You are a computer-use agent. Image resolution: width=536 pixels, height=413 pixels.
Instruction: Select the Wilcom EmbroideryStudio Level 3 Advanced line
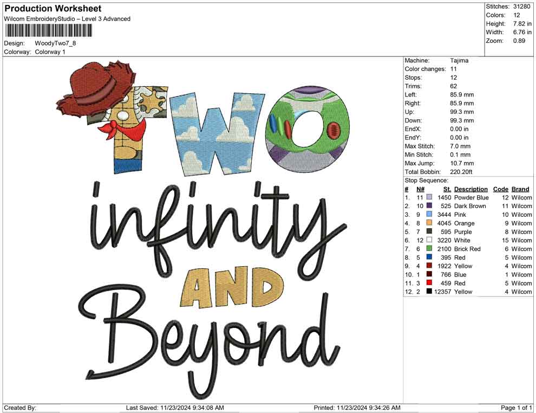coord(67,19)
